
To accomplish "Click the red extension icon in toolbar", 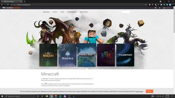I will coord(156,5).
